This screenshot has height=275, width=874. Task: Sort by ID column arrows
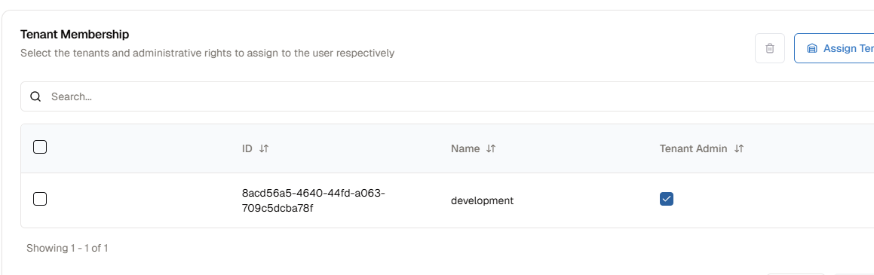(x=264, y=148)
